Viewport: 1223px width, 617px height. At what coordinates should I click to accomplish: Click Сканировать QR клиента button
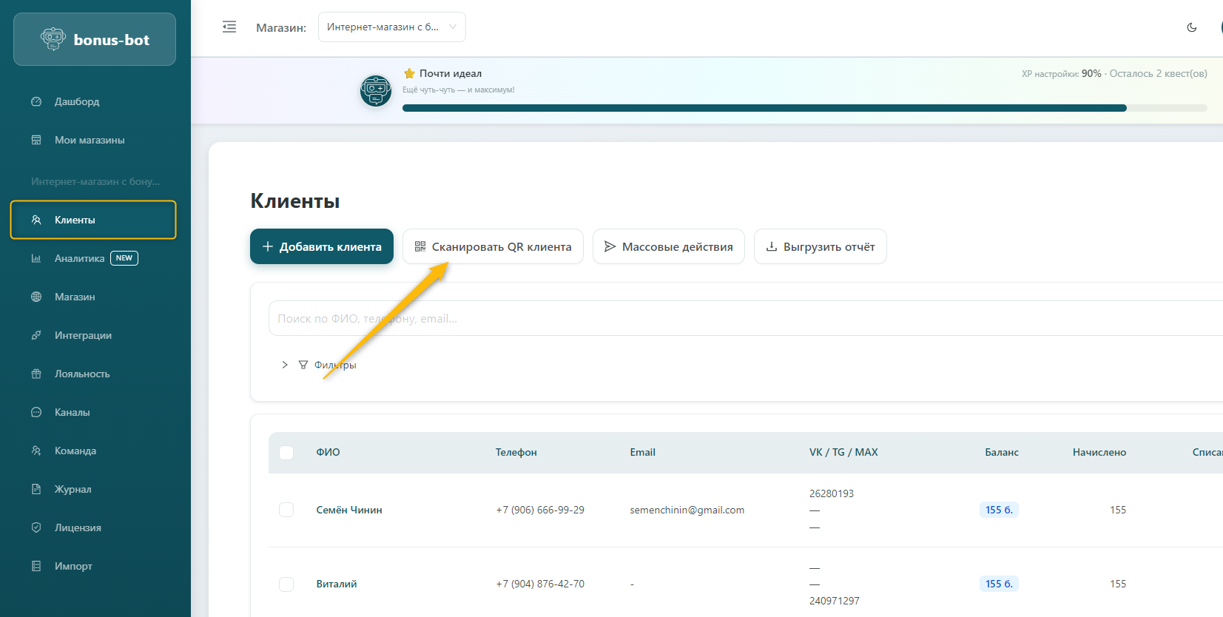click(493, 246)
